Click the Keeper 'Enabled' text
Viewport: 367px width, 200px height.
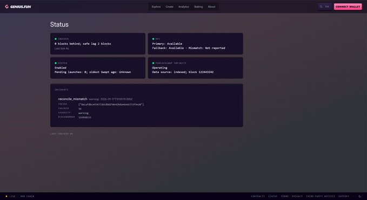pyautogui.click(x=61, y=68)
